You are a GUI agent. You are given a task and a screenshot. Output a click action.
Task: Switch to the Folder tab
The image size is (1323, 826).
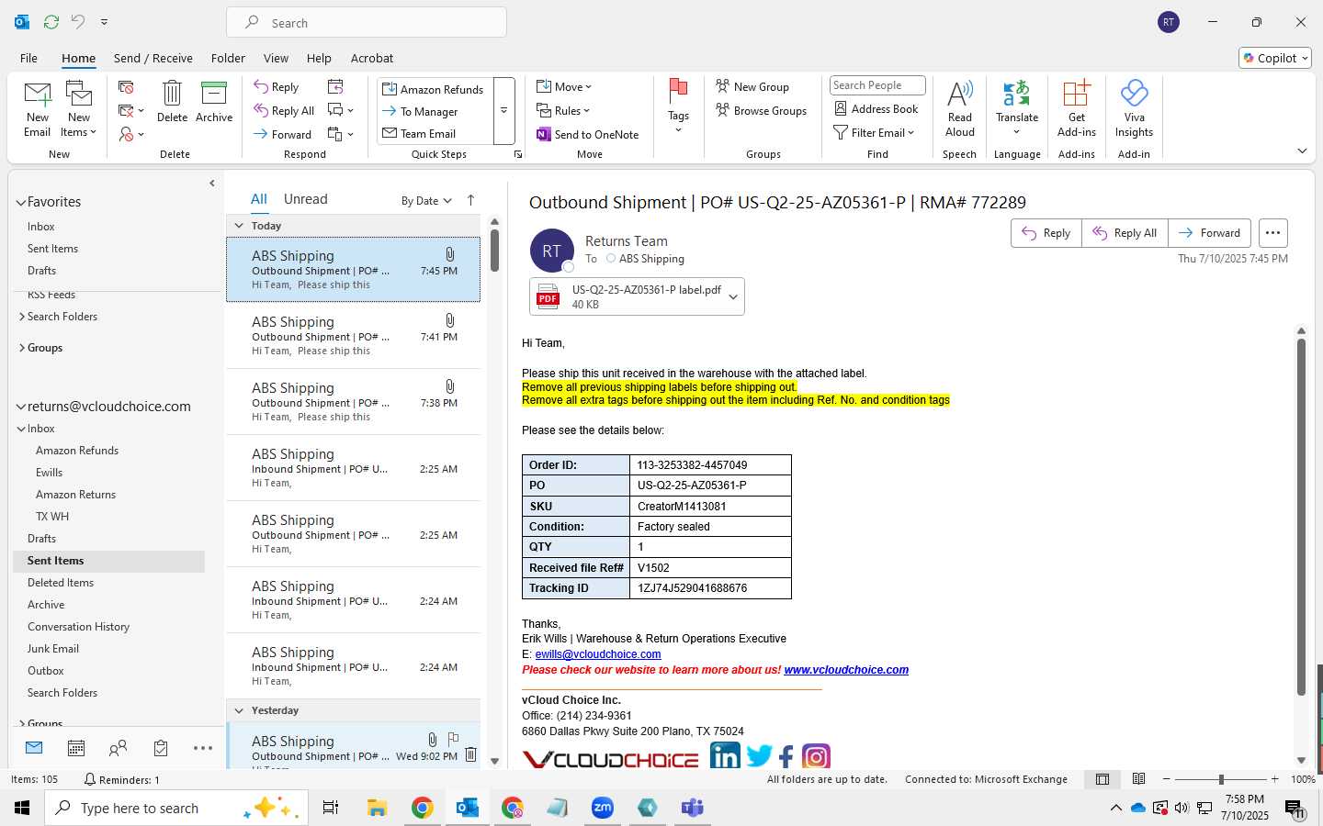click(x=228, y=58)
